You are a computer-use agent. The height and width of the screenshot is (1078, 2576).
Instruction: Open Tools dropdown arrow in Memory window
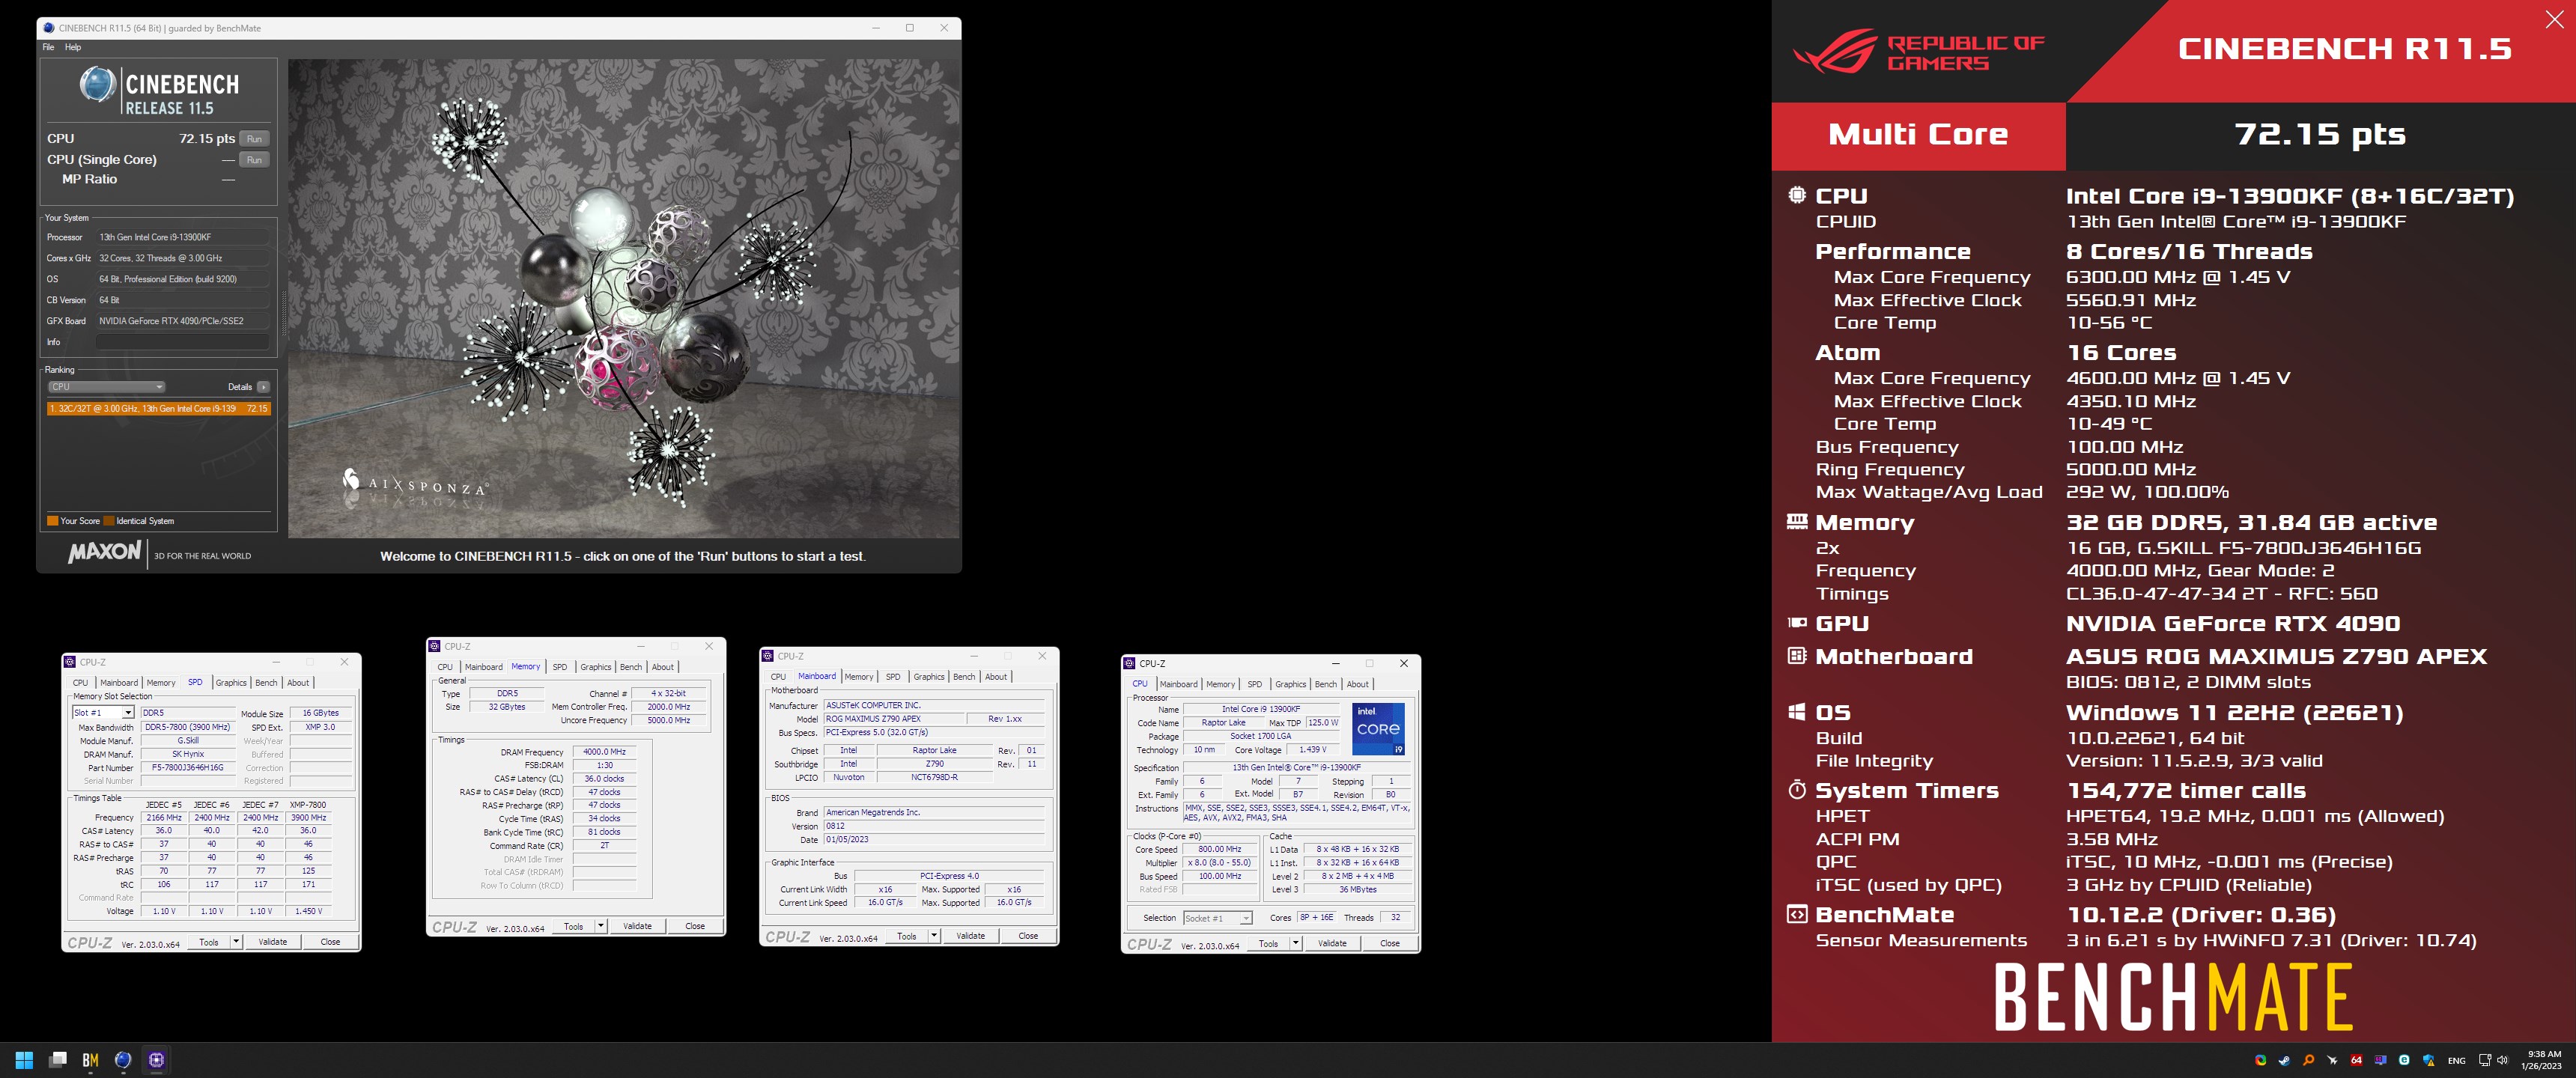(600, 926)
